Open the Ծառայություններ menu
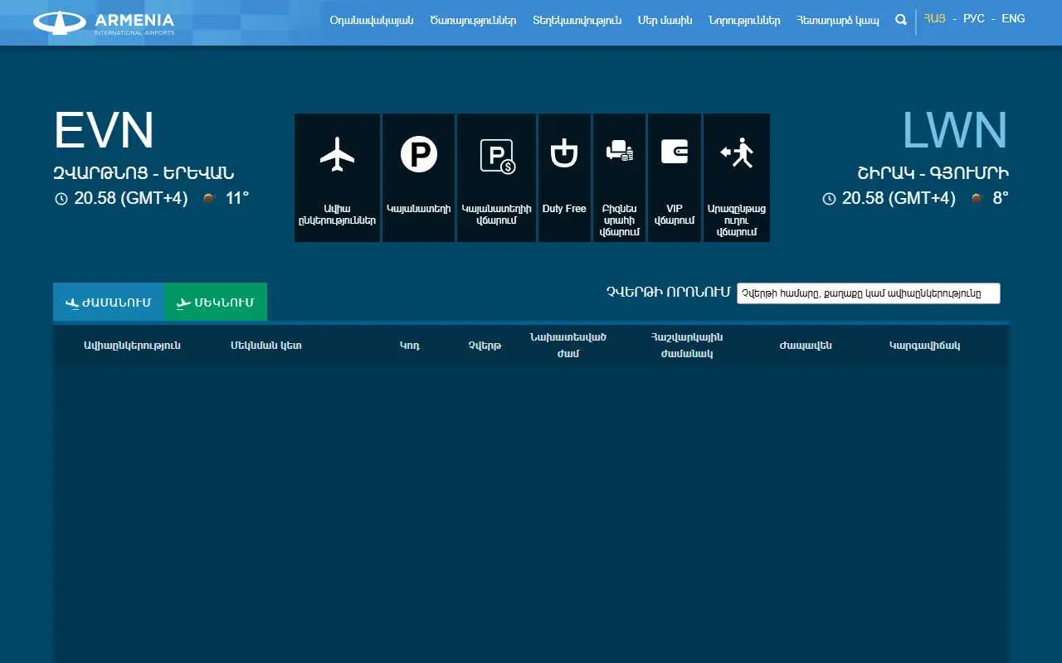 click(473, 21)
